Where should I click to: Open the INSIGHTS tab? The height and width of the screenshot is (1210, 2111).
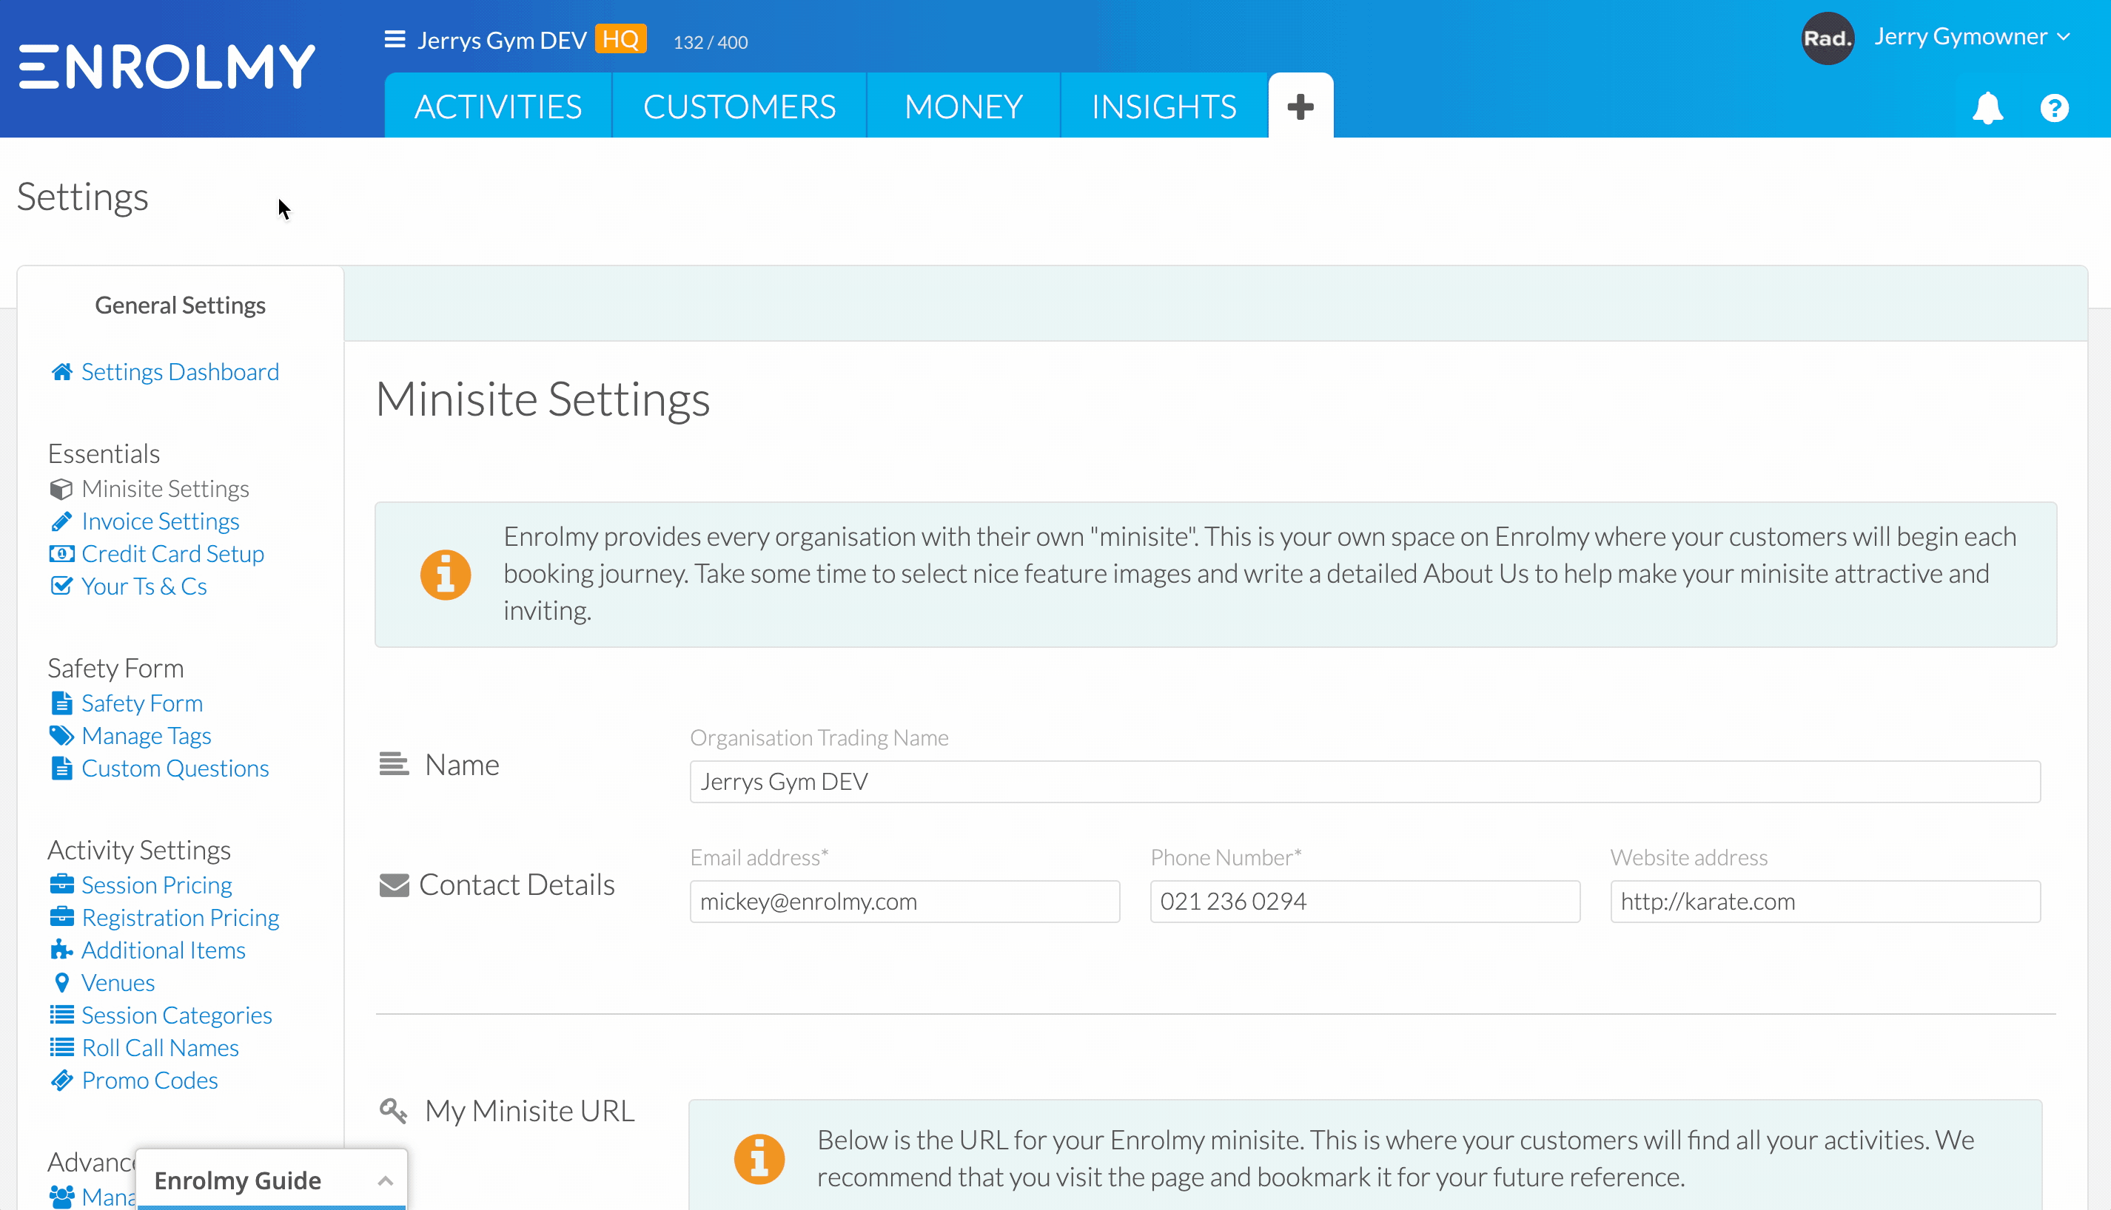1164,107
